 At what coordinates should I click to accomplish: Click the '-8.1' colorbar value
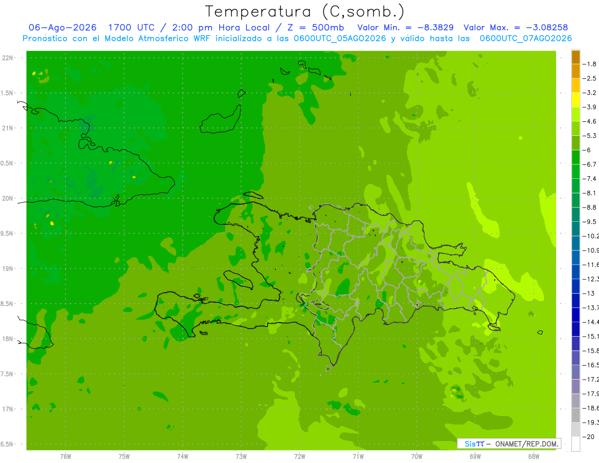[x=589, y=193]
